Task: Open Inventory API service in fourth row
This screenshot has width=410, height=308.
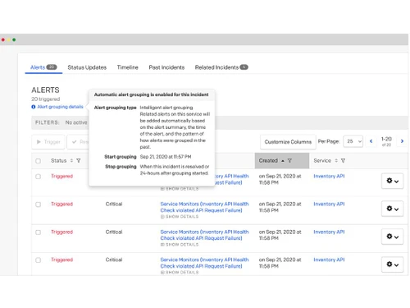Action: tap(329, 260)
